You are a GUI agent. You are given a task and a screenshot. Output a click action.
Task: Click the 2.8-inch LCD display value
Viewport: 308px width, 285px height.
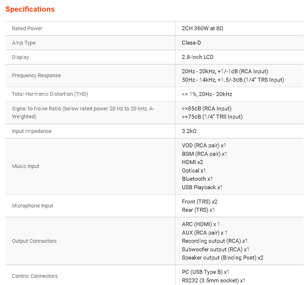click(198, 57)
